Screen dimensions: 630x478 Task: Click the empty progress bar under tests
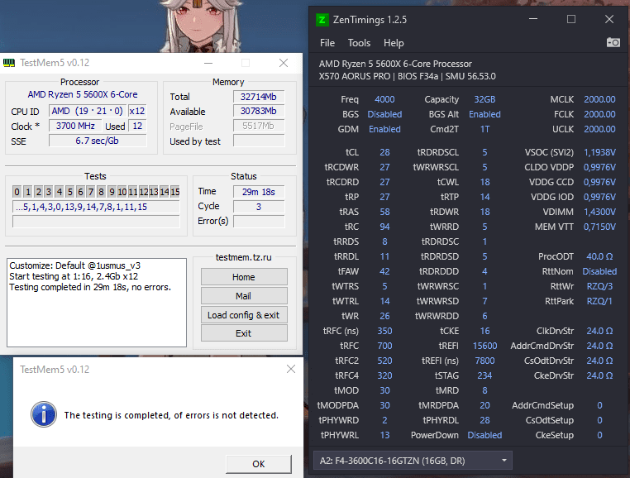point(96,222)
